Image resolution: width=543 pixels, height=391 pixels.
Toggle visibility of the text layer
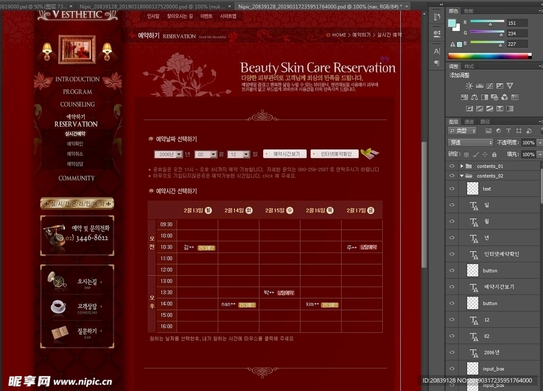[452, 189]
